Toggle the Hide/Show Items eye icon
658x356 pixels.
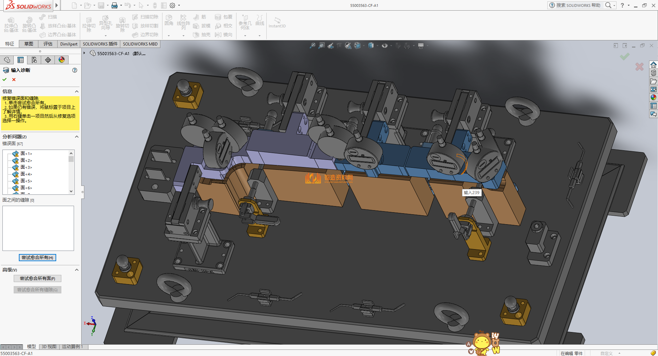385,46
